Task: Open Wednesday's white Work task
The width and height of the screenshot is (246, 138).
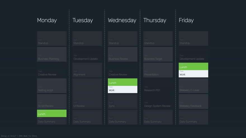Action: 122,89
